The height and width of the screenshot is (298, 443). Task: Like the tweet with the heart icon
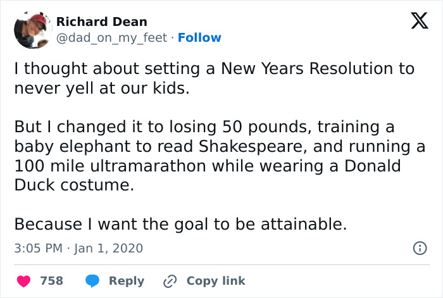coord(23,280)
